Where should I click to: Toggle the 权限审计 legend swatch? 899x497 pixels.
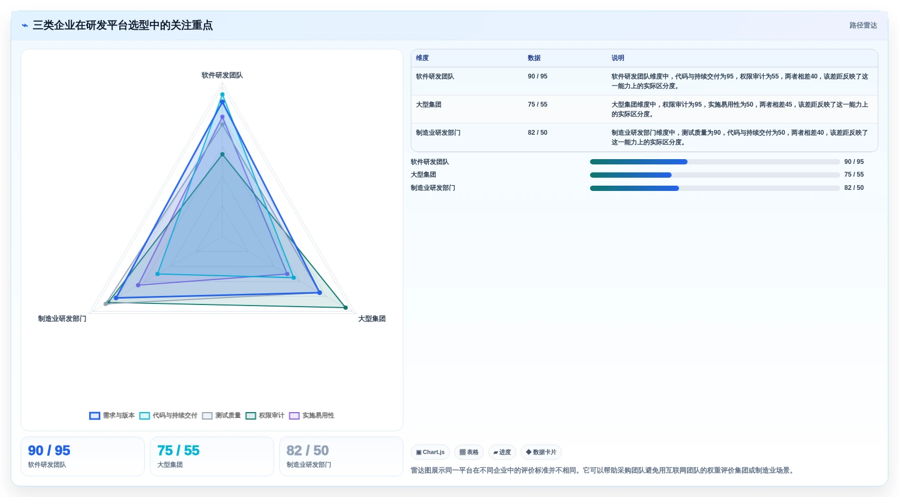pos(251,416)
